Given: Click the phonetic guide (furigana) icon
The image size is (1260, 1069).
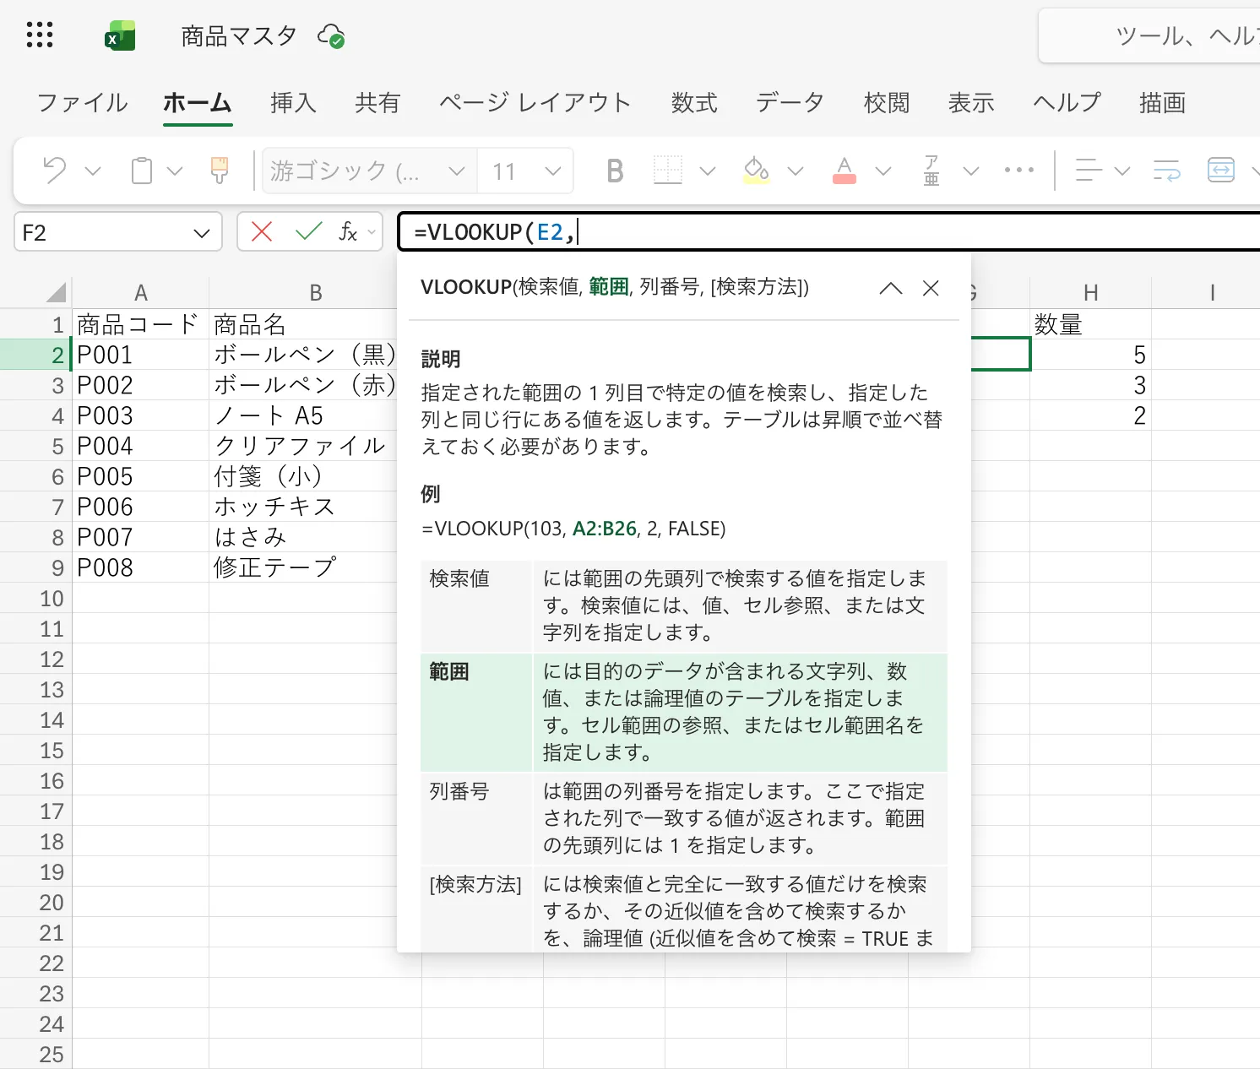Looking at the screenshot, I should (x=931, y=171).
